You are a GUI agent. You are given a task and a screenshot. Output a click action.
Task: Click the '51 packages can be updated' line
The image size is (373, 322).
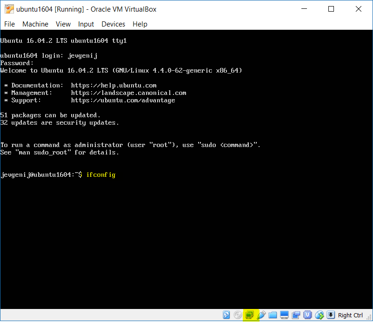(x=50, y=115)
